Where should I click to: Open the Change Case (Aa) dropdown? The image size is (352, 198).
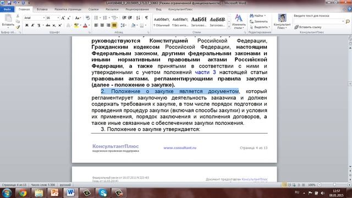[x=78, y=18]
